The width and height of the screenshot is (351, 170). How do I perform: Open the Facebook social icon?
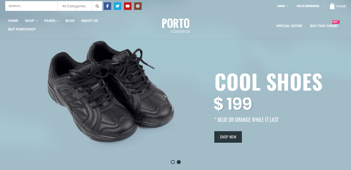[107, 6]
